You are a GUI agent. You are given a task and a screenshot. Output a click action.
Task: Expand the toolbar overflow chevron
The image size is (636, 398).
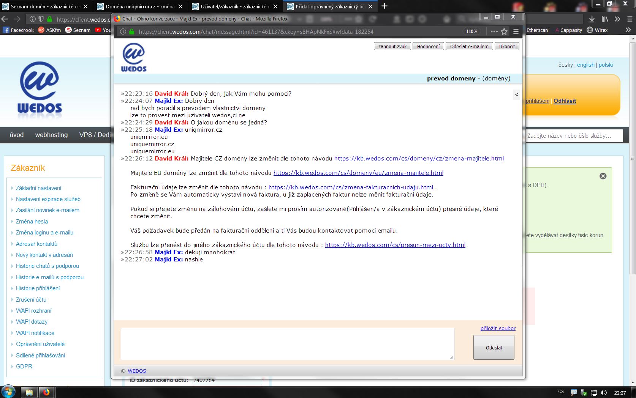tap(617, 19)
